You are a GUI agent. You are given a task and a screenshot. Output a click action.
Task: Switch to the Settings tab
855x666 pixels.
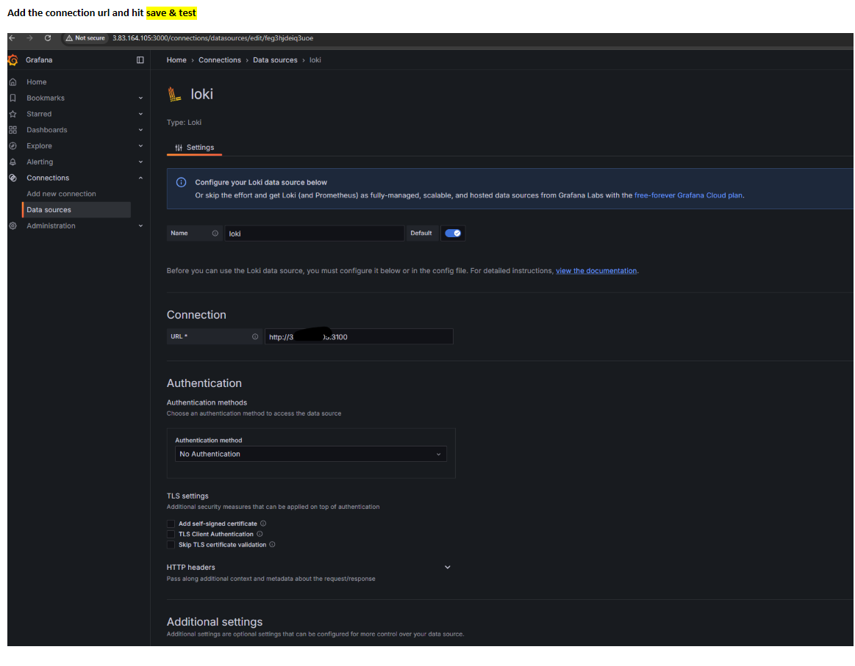(x=194, y=148)
